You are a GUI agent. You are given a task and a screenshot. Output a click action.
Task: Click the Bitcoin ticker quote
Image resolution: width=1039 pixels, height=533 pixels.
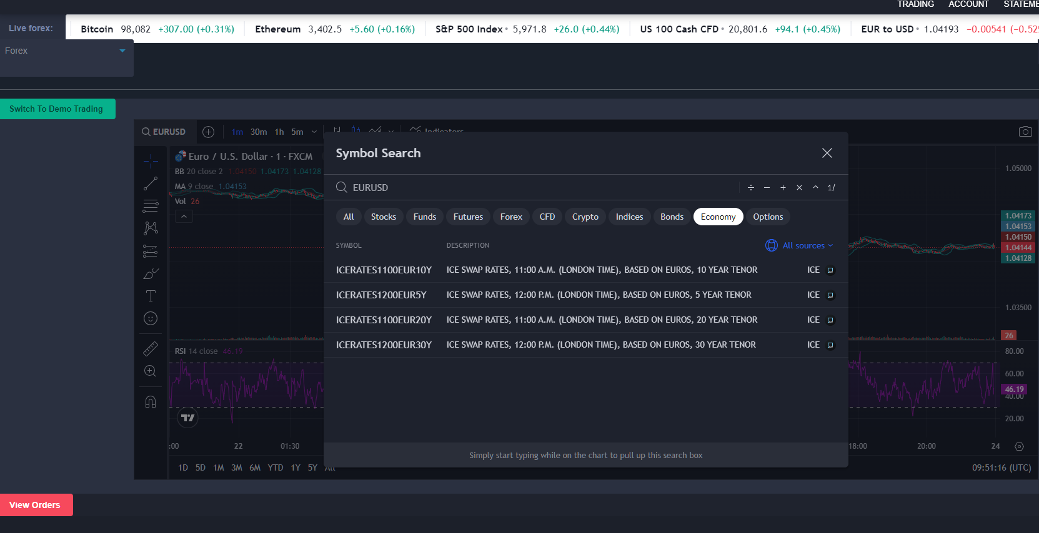pyautogui.click(x=157, y=29)
